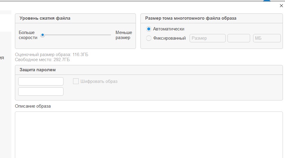
Task: Click the Уровень сжатия файла header
Action: coord(45,18)
